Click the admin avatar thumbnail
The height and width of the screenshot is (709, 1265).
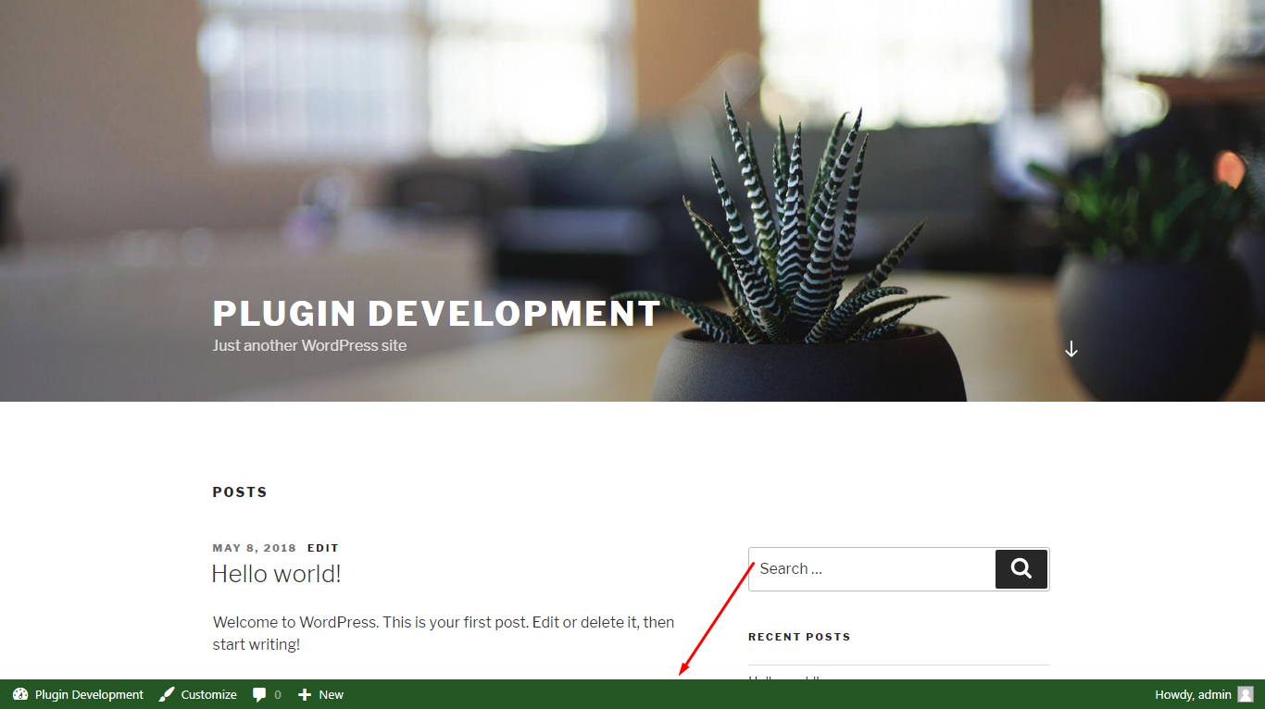pyautogui.click(x=1246, y=694)
